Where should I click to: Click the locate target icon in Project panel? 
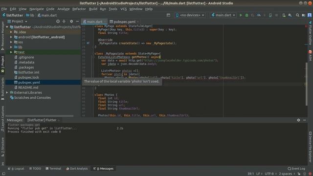[x=58, y=22]
